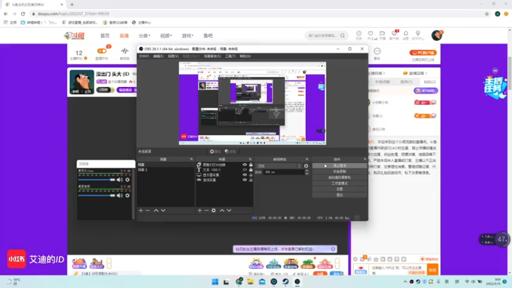Open OBS 设置 from the controls panel

[x=340, y=189]
